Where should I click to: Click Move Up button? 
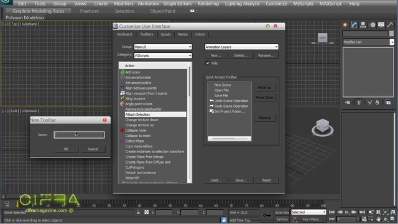point(264,88)
